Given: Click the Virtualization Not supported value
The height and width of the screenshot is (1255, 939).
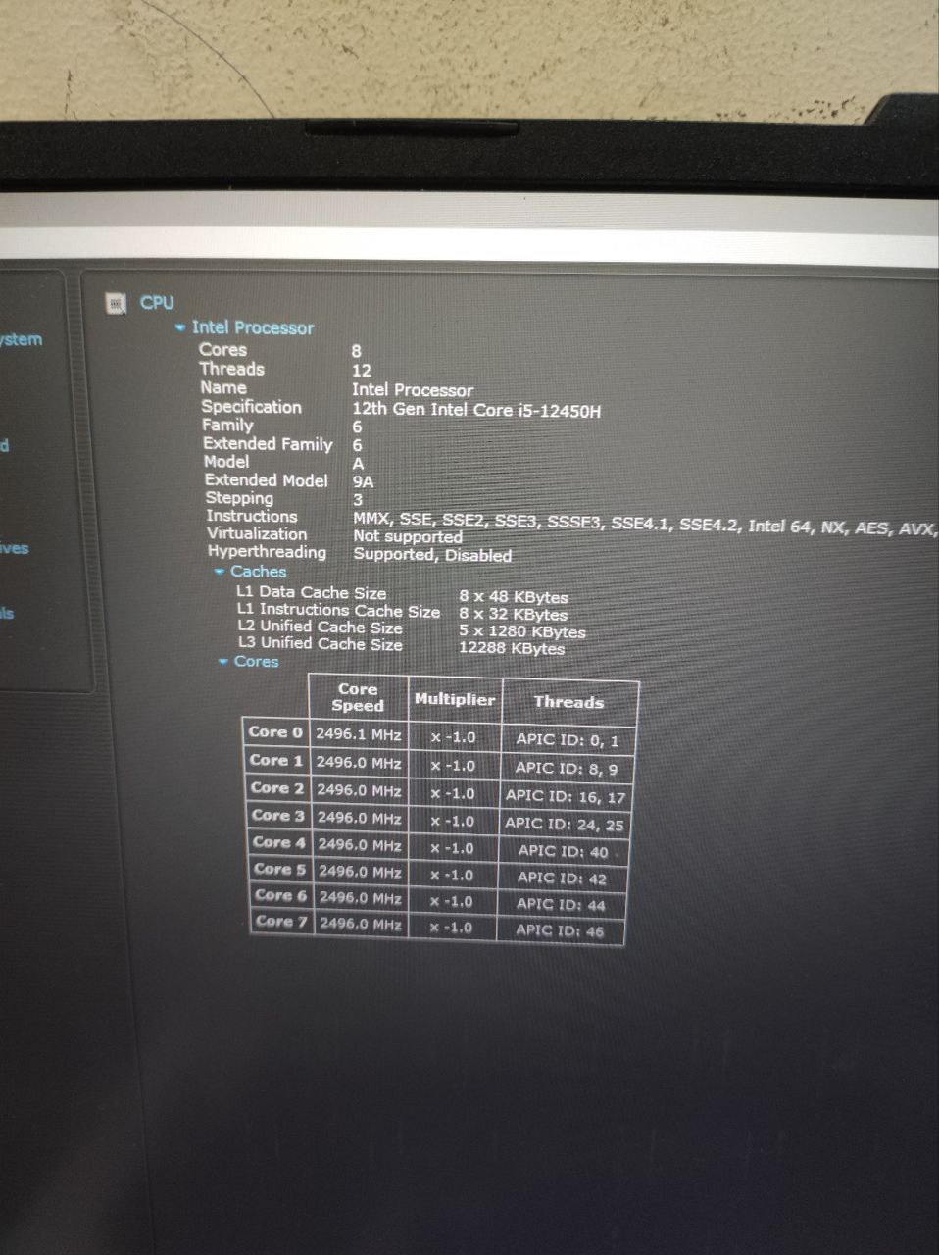Looking at the screenshot, I should [408, 536].
